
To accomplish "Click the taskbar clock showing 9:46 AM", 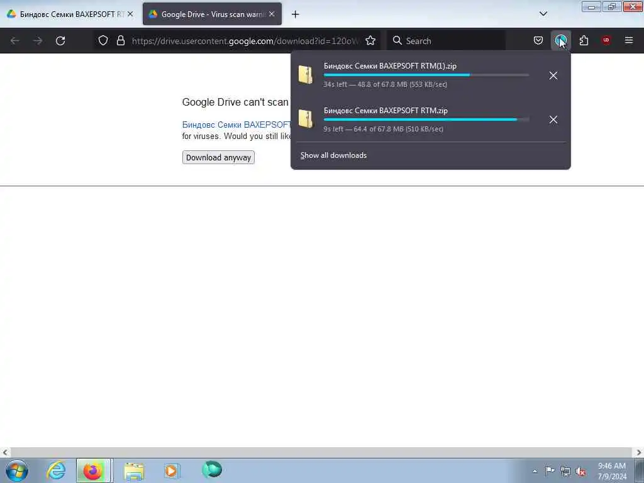I will pos(612,470).
